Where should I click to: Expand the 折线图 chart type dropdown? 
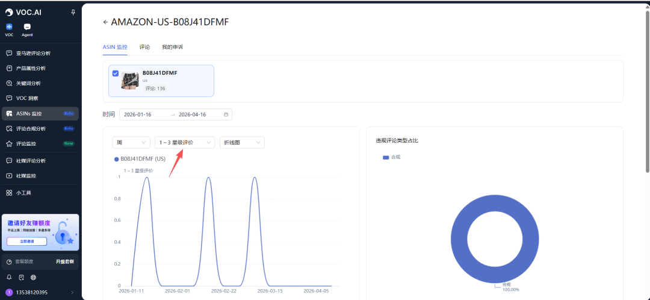pyautogui.click(x=242, y=142)
